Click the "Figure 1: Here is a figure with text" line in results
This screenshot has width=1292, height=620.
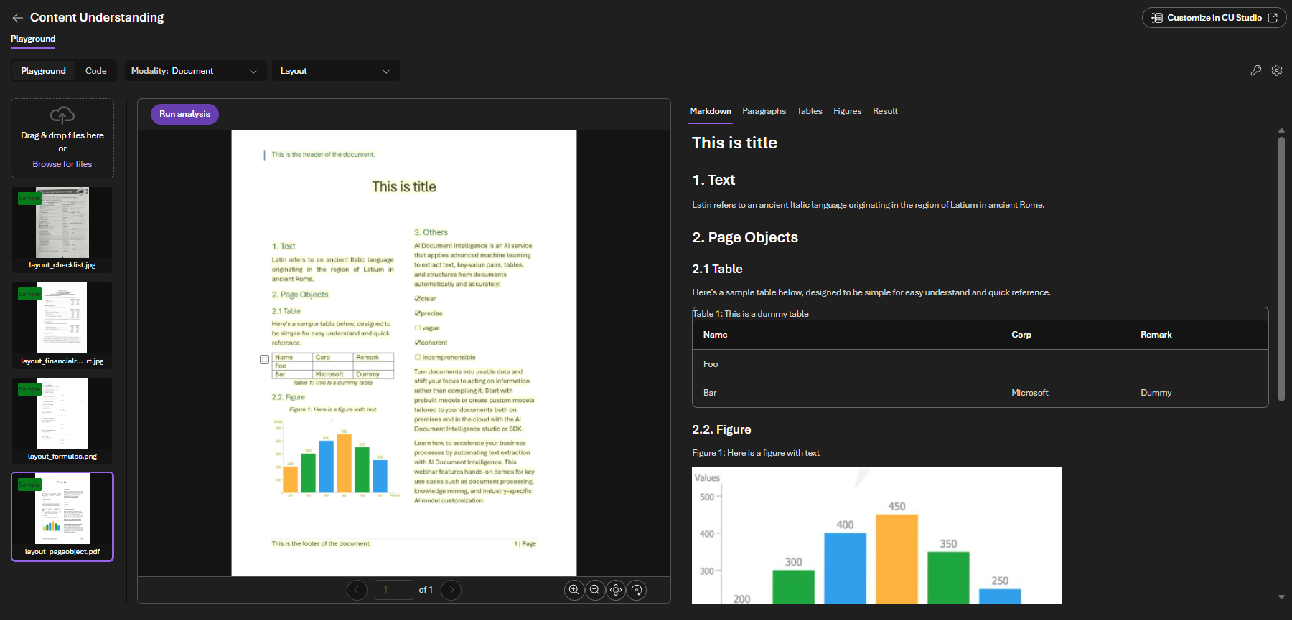756,453
